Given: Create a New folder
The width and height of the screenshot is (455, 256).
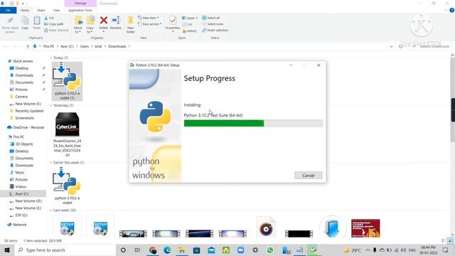Looking at the screenshot, I should point(131,25).
